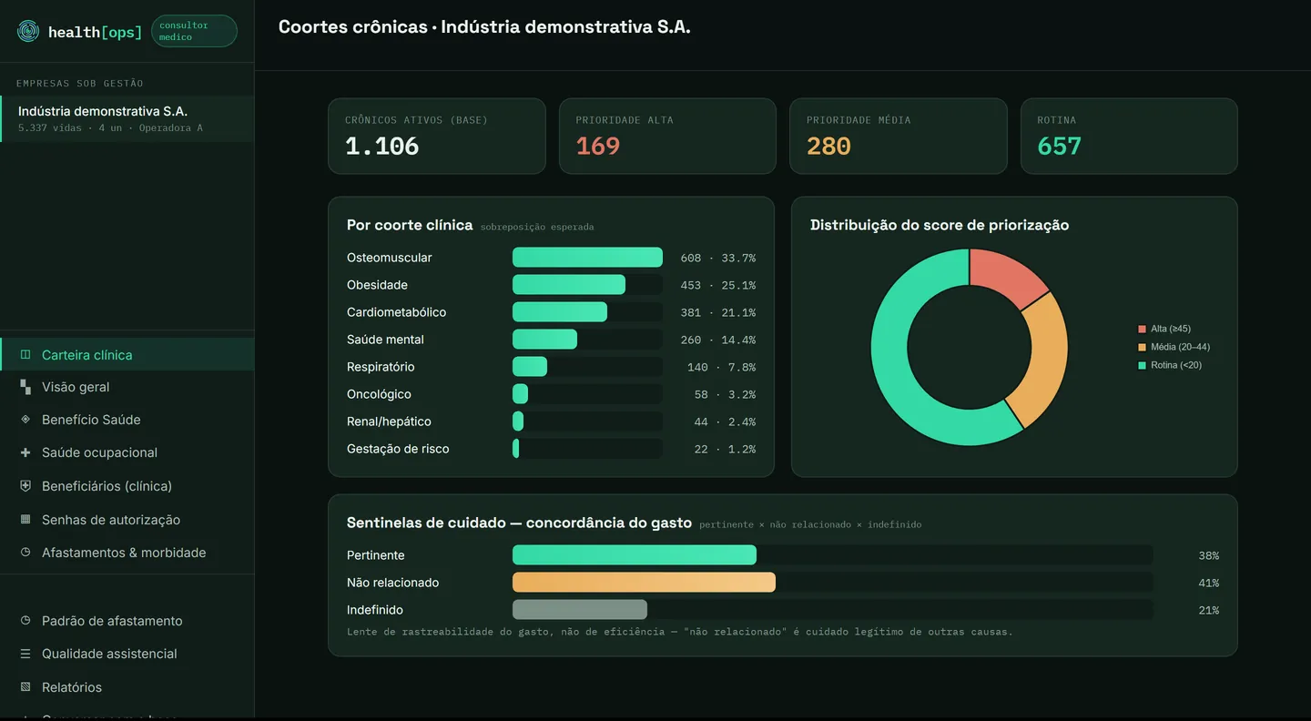Click the Qualidade assistencial list icon
The height and width of the screenshot is (721, 1311).
[x=25, y=654]
